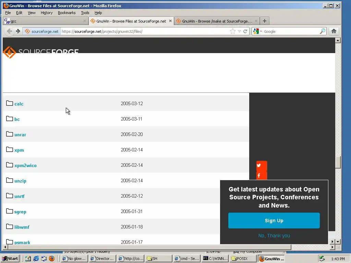Open the Google search engine selector
This screenshot has height=263, width=351.
(257, 31)
